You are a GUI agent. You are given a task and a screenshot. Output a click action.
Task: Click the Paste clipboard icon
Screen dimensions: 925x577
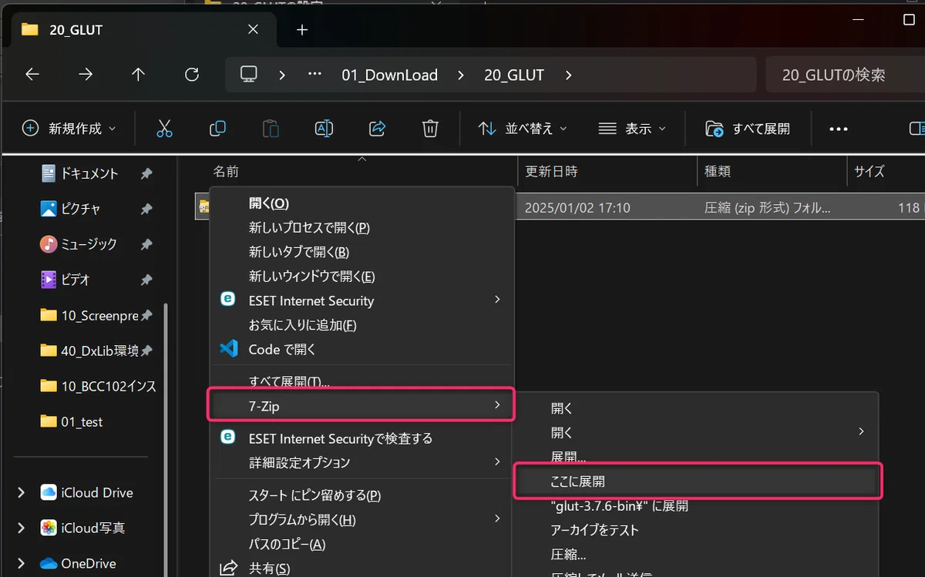point(271,129)
